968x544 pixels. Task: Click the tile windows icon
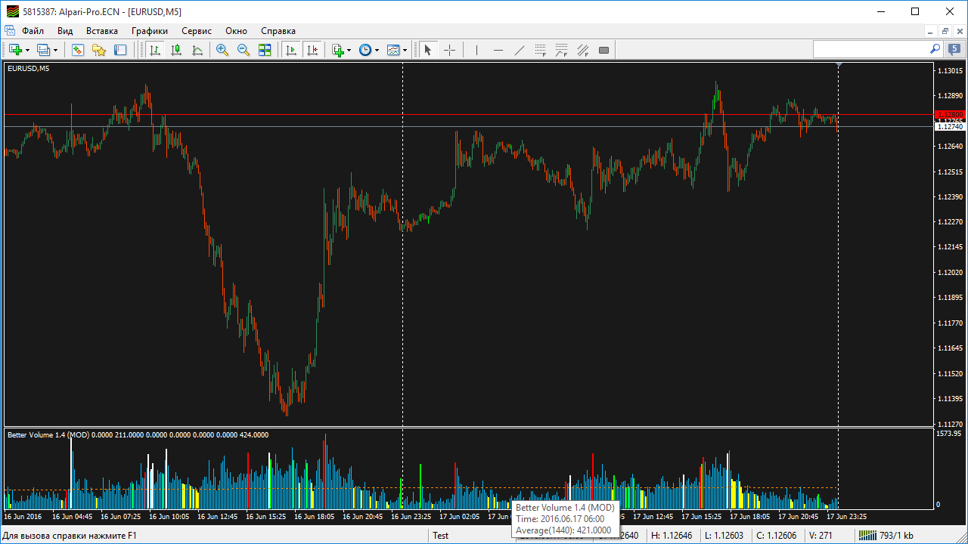265,50
